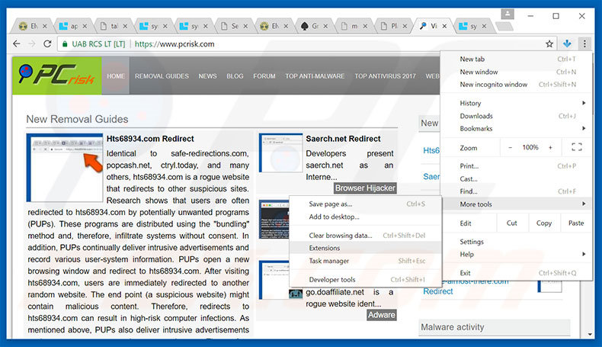602x347 pixels.
Task: Open FORUM in site navigation
Action: [x=264, y=76]
